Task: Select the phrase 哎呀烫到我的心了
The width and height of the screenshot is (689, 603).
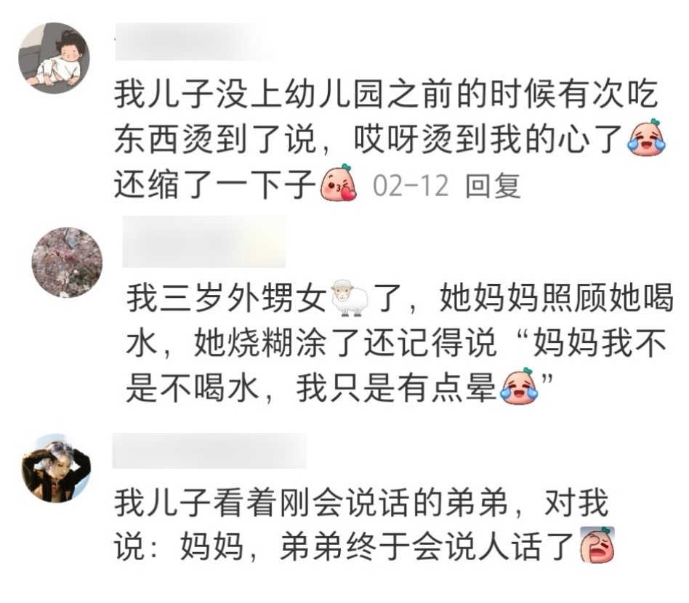Action: coord(489,139)
